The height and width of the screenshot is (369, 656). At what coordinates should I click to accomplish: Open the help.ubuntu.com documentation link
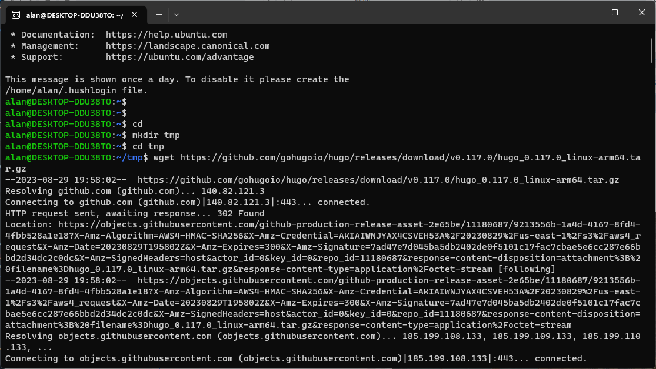pos(167,35)
